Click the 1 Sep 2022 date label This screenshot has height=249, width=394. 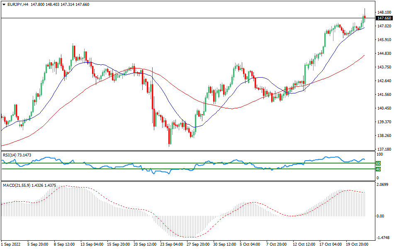click(x=12, y=245)
